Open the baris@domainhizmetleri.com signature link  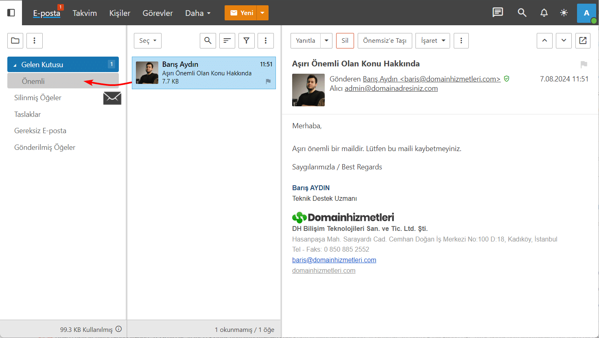tap(334, 260)
